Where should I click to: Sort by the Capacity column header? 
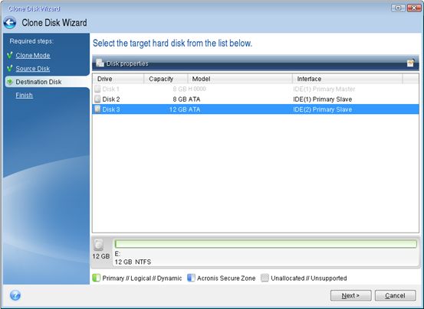point(166,79)
